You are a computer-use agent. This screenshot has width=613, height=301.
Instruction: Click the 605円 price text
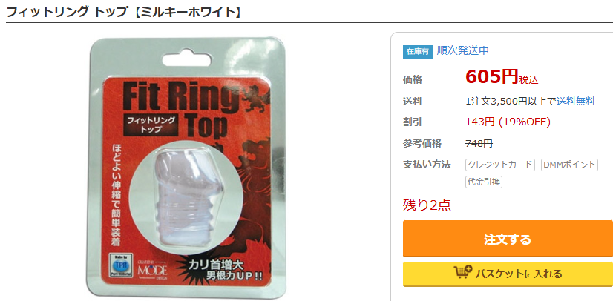click(492, 76)
